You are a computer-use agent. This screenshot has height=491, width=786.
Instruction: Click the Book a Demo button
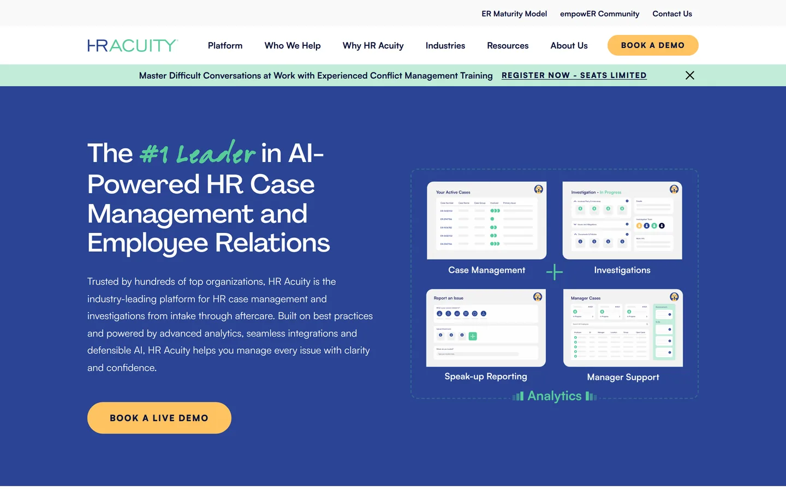(653, 45)
